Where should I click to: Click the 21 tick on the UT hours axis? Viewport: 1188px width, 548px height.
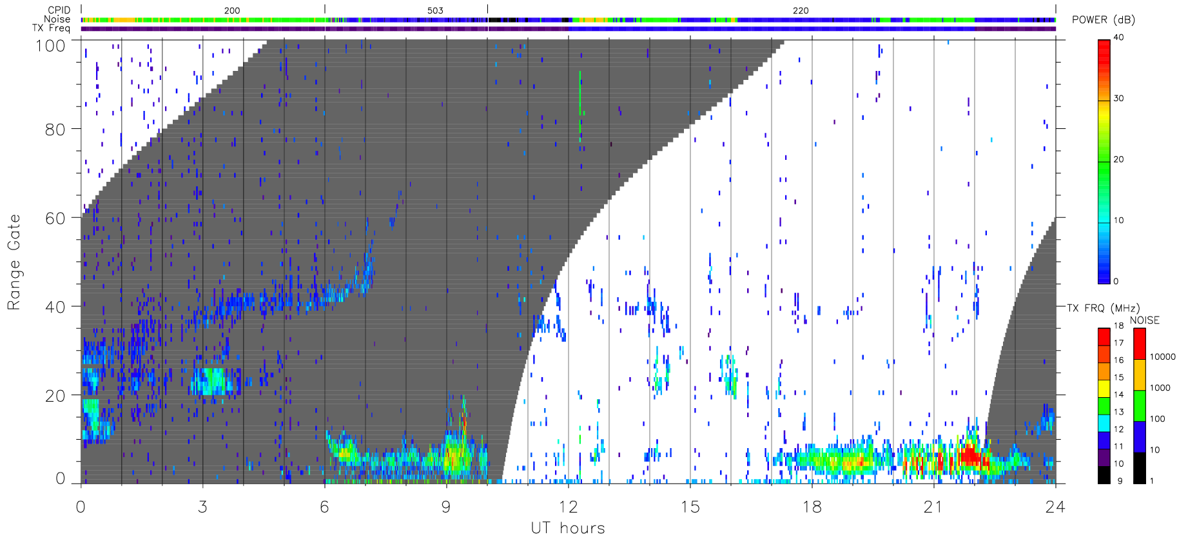(x=933, y=507)
